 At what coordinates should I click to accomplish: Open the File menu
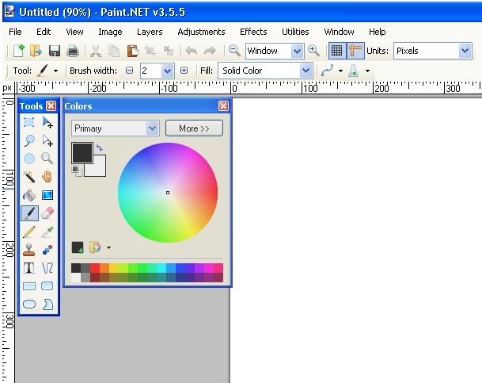(x=15, y=32)
